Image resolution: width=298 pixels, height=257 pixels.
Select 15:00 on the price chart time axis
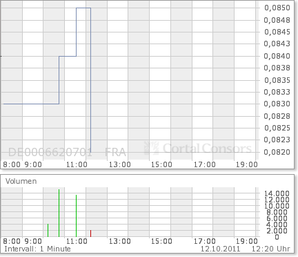point(161,164)
